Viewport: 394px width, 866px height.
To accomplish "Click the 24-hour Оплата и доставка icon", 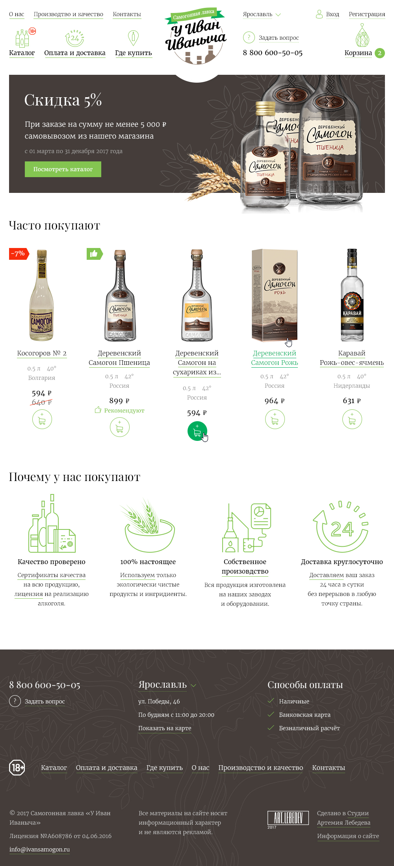I will point(74,38).
